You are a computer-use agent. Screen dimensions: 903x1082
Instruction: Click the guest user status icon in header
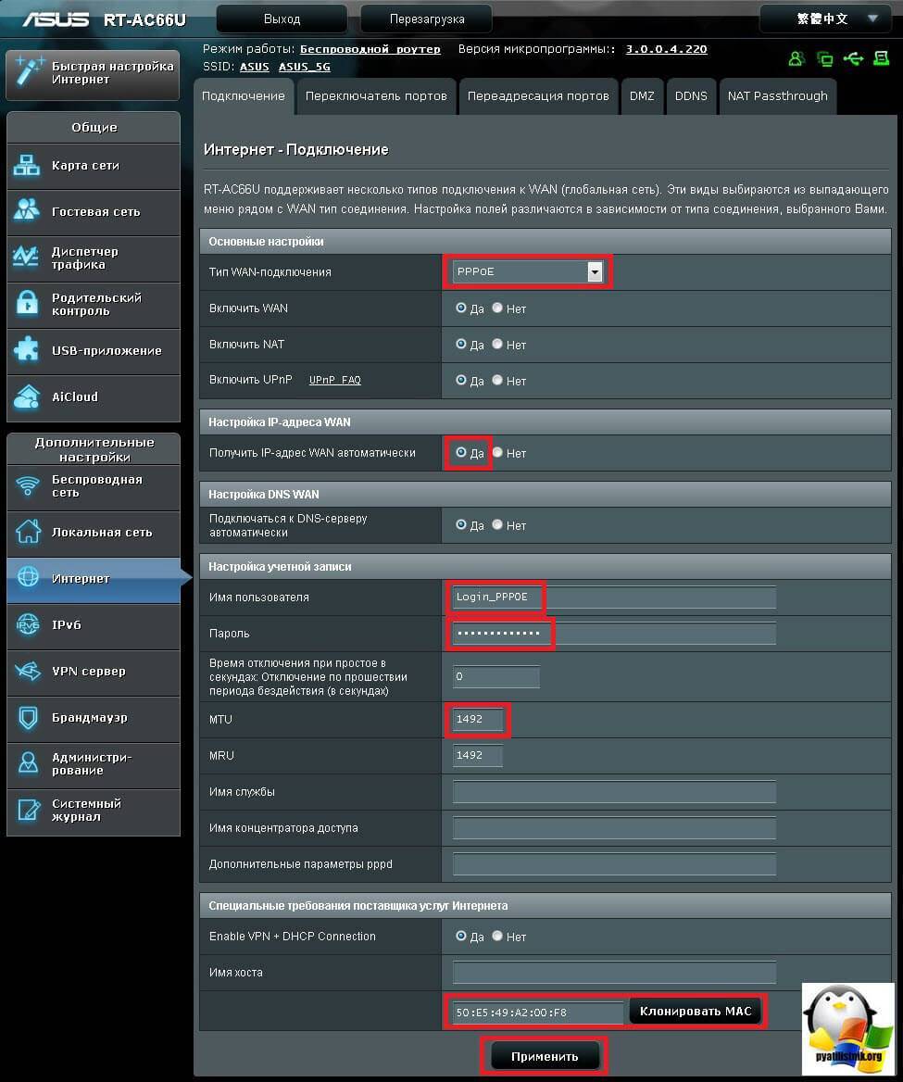(796, 58)
